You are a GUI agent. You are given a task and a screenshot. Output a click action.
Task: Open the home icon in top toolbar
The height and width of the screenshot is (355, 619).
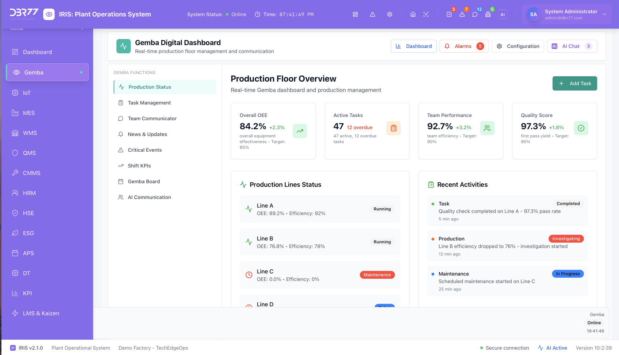click(x=413, y=14)
